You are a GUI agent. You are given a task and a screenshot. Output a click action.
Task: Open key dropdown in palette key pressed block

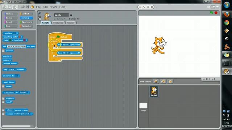point(12,69)
